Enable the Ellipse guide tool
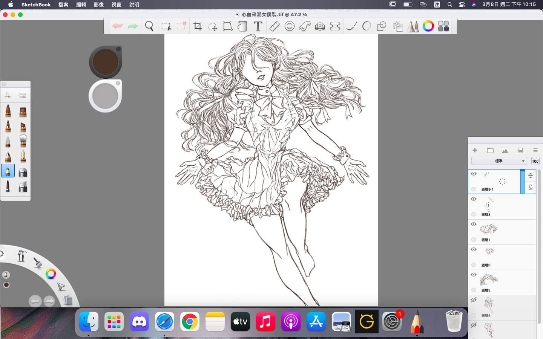Viewport: 543px width, 339px height. coord(290,26)
